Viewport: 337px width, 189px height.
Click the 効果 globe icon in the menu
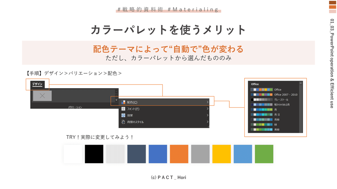click(x=123, y=115)
